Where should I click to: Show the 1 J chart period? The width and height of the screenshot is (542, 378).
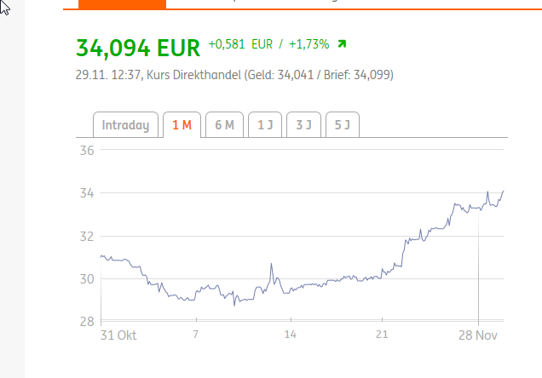pos(265,125)
